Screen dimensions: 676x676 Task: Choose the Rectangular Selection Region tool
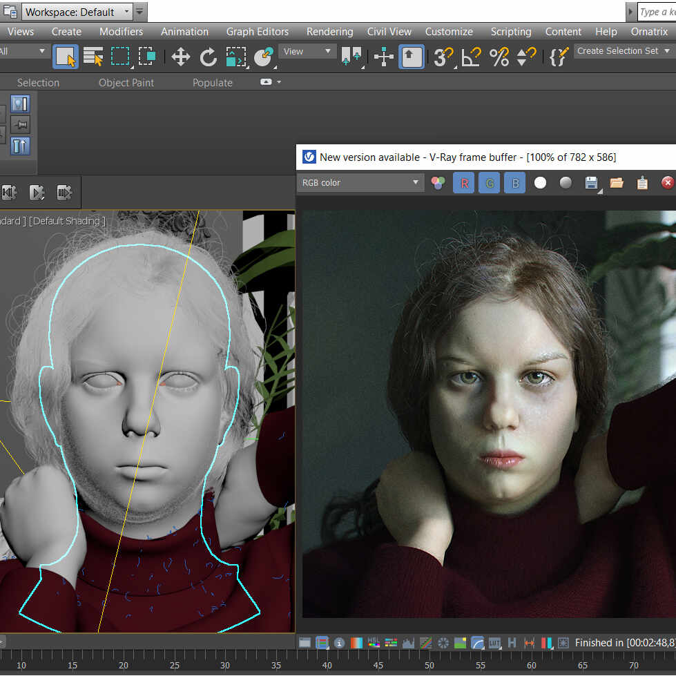[120, 57]
